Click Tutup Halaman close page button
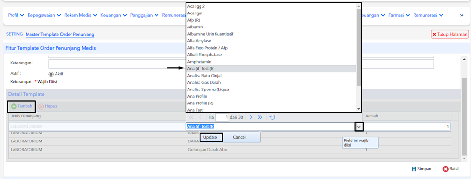The image size is (471, 179). tap(450, 35)
